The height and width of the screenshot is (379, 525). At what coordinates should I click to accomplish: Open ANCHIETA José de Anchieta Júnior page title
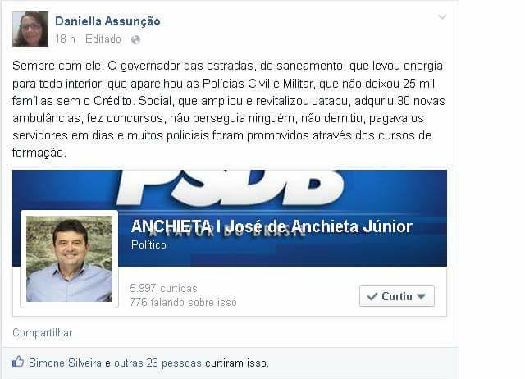click(x=272, y=226)
